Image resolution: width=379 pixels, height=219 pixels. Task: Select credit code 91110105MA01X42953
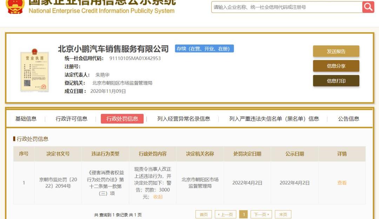pos(135,59)
